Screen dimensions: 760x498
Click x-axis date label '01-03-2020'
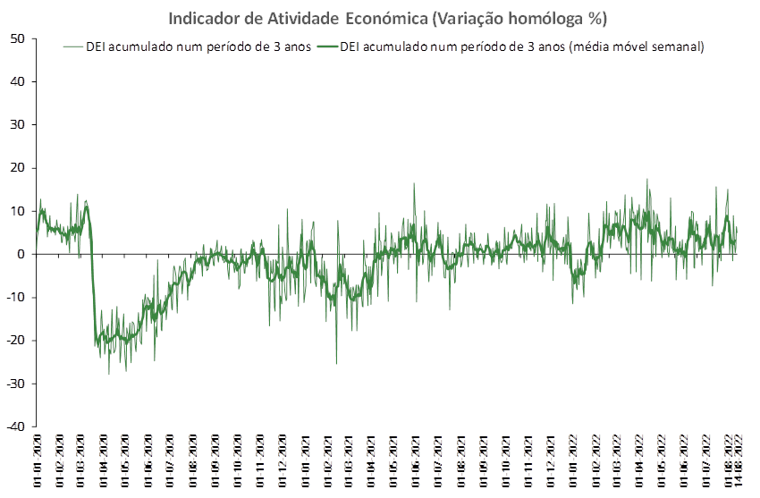pos(80,460)
